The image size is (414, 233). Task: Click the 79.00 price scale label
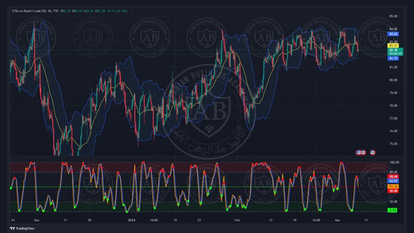[x=393, y=93]
